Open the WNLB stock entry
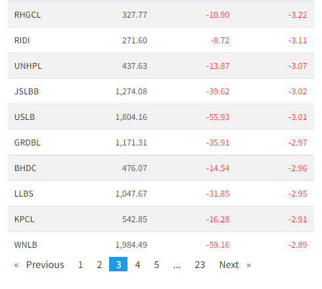 click(x=161, y=244)
